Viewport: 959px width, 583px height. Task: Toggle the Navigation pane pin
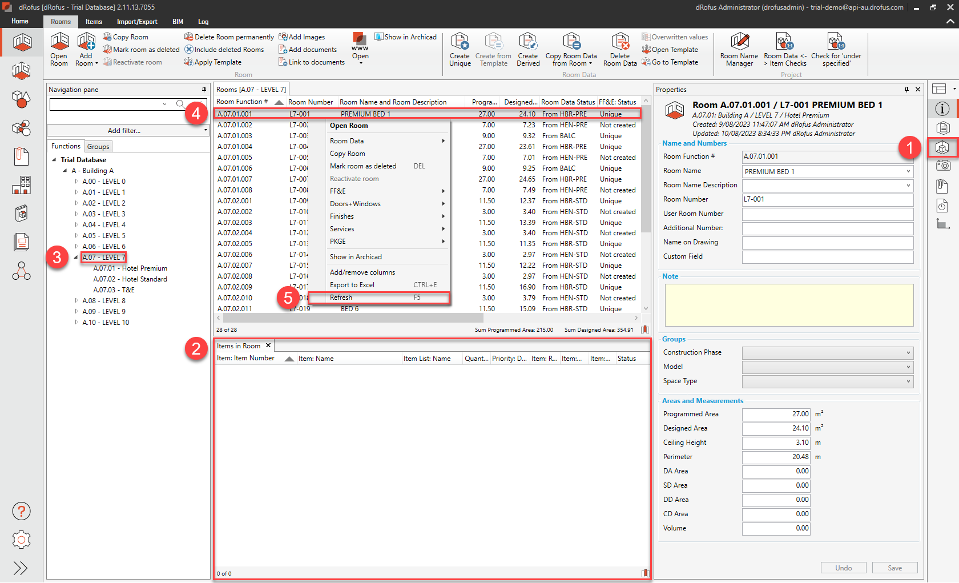point(204,90)
